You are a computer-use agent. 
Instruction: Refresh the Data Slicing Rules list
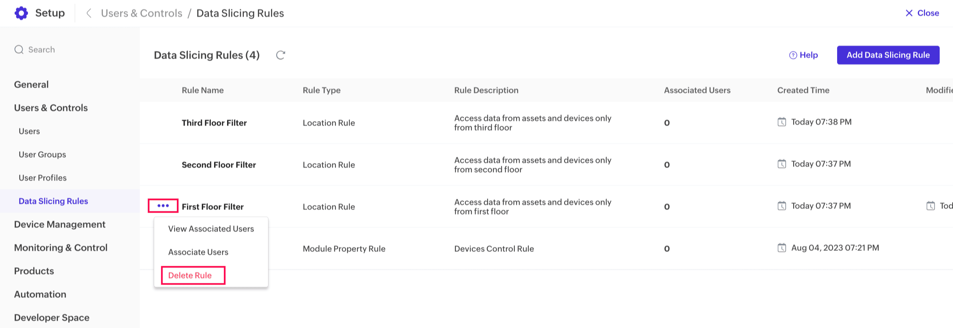(x=280, y=55)
